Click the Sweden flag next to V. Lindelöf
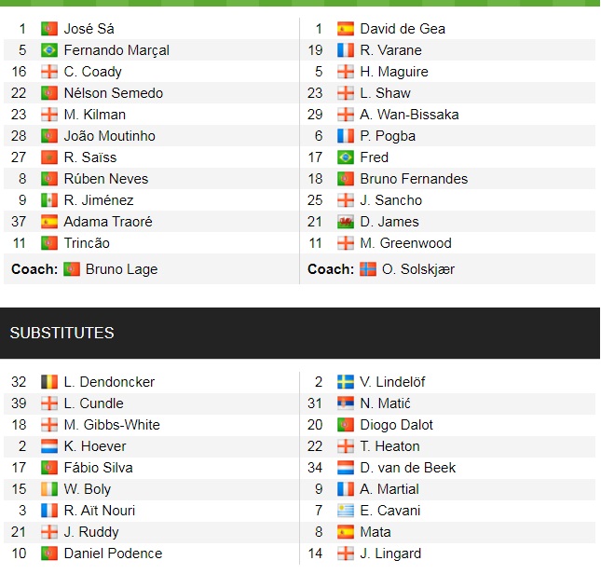The height and width of the screenshot is (574, 601). [346, 382]
